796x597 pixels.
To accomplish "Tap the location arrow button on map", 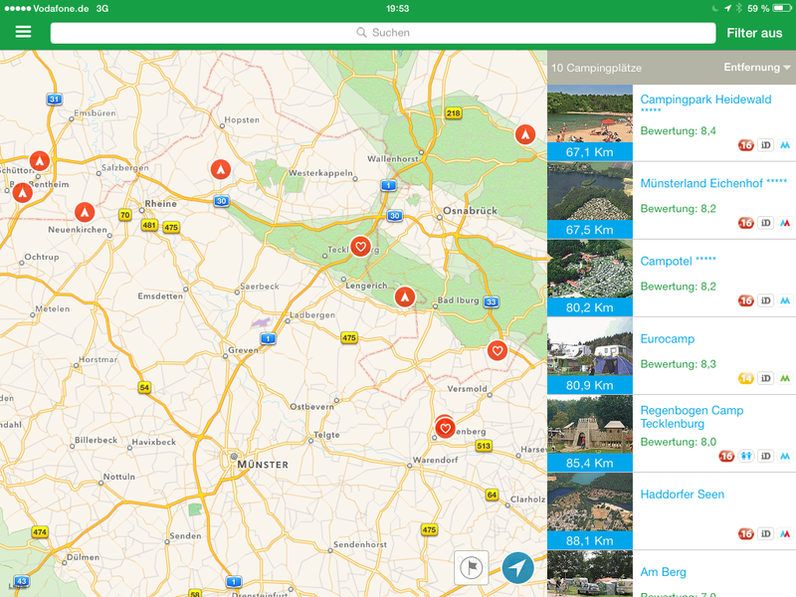I will pos(517,567).
